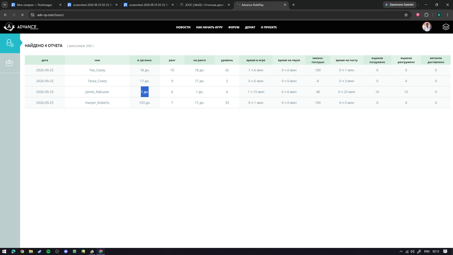Open Steam from the taskbar
453x255 pixels.
[x=40, y=251]
